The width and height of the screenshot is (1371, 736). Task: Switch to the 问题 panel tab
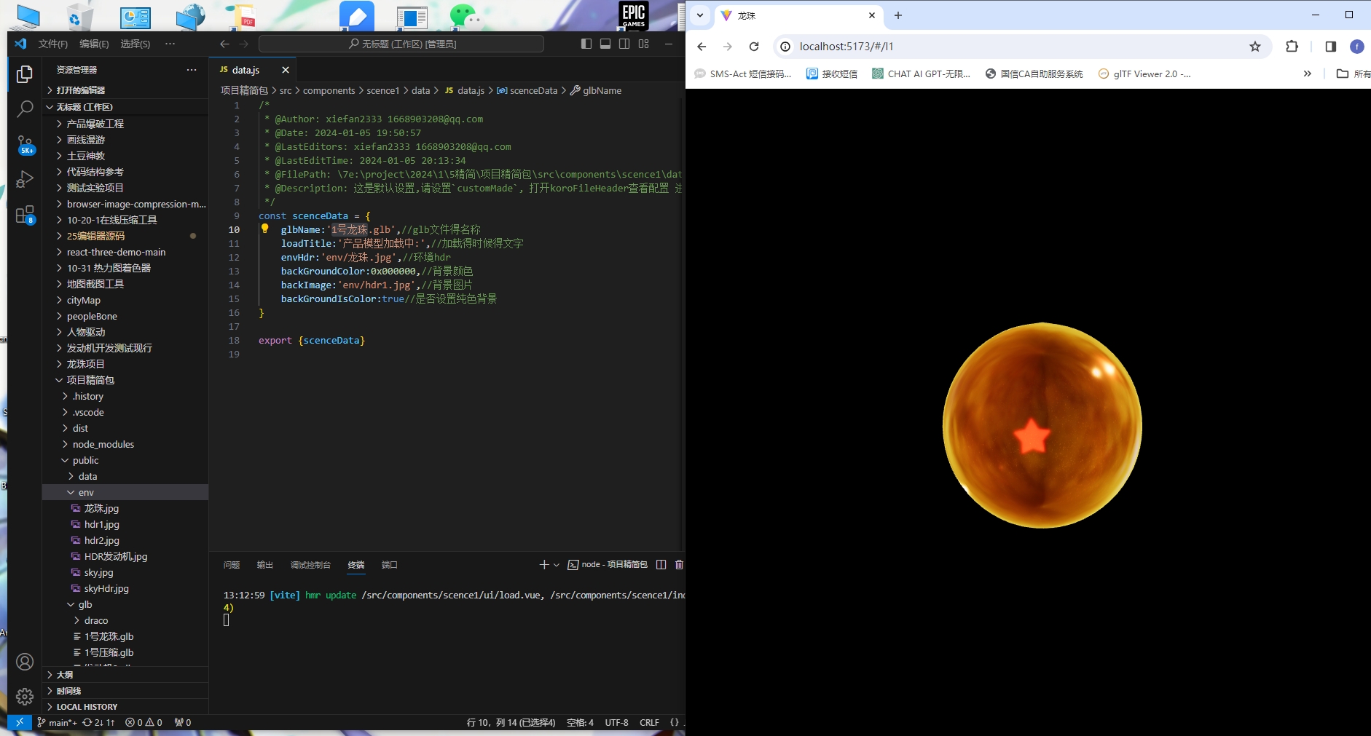(x=232, y=565)
